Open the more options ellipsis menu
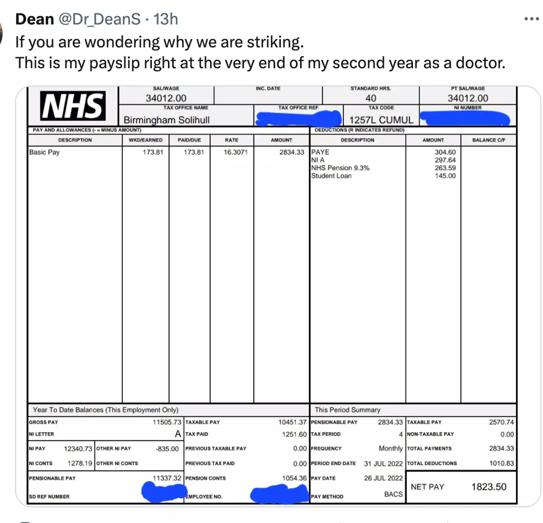Viewport: 543px width, 523px height. [531, 19]
